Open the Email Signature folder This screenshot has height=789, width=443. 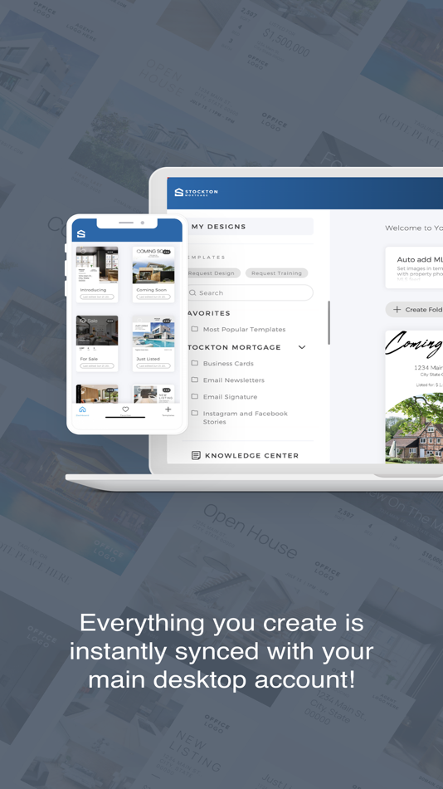click(x=224, y=396)
